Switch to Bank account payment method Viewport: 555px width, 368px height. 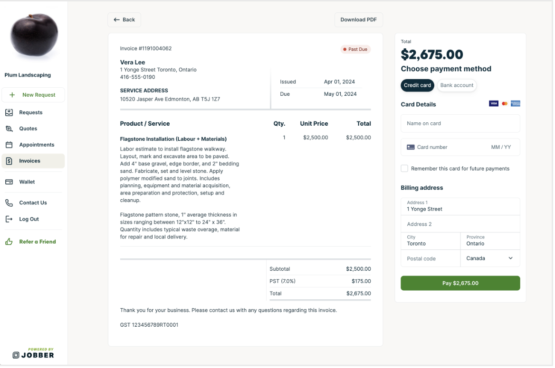coord(457,85)
